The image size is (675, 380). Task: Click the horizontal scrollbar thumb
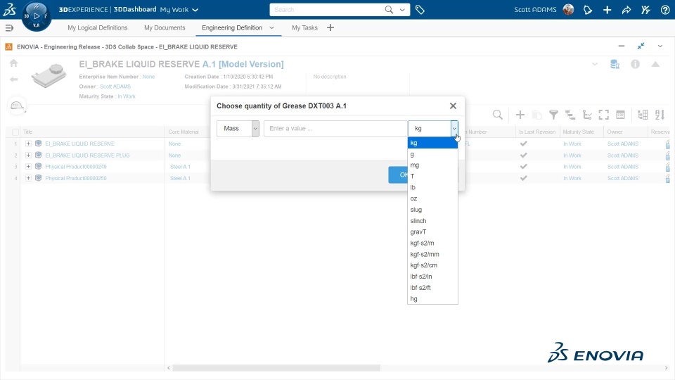(276, 368)
